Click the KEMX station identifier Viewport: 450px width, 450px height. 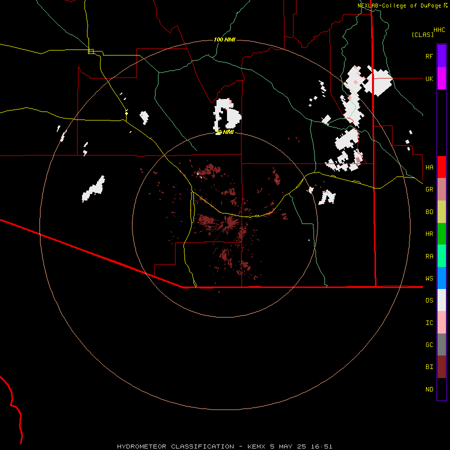(x=257, y=446)
